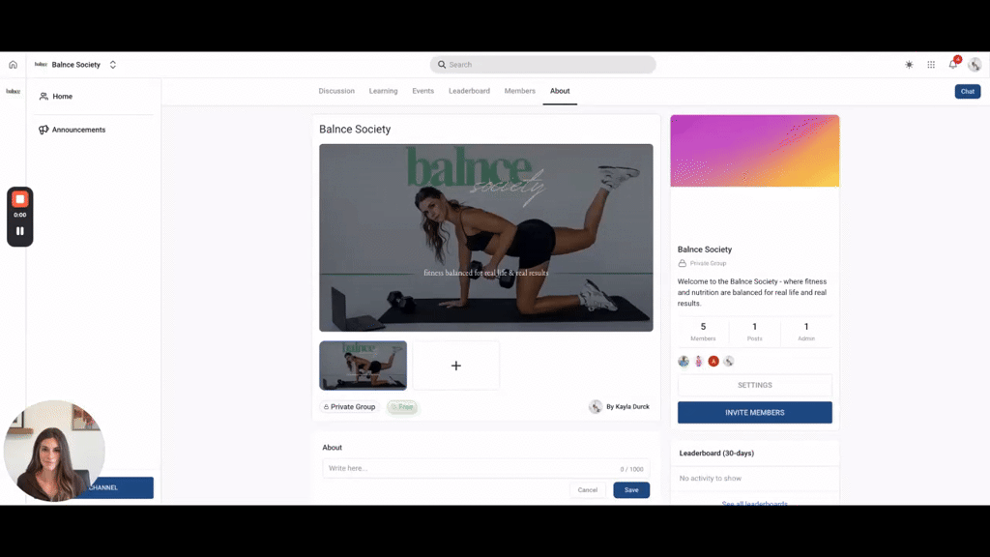Click the INVITE MEMBERS button

tap(755, 412)
